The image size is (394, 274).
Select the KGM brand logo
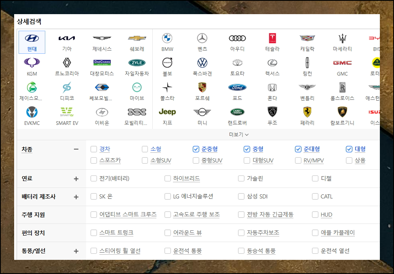point(32,63)
